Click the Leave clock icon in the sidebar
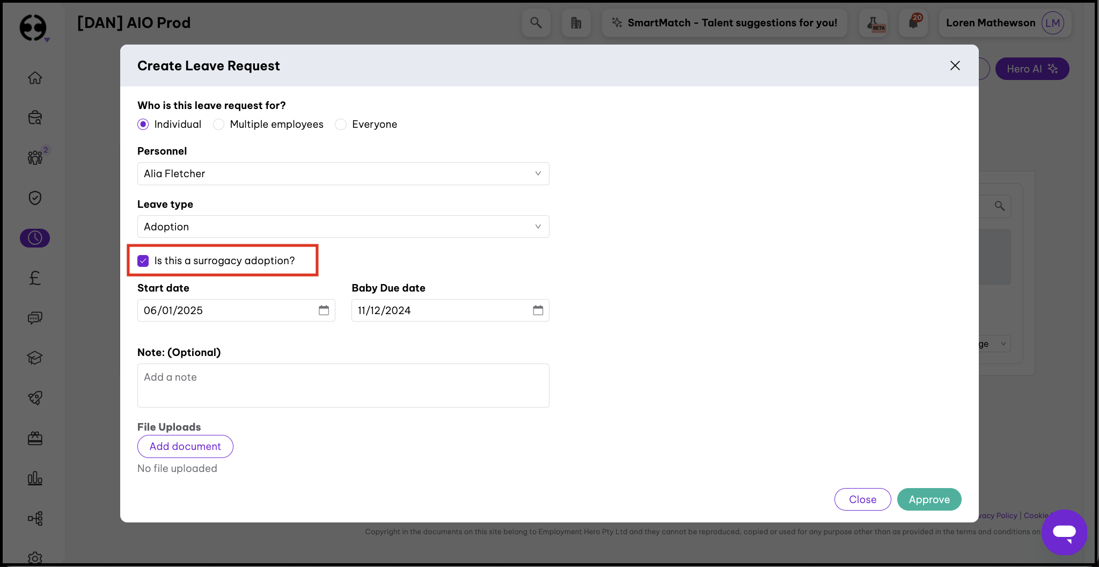The width and height of the screenshot is (1099, 567). click(35, 238)
